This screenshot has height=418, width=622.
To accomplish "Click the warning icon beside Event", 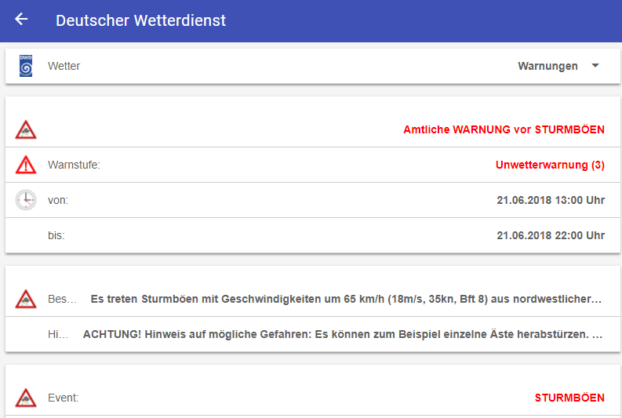I will pos(26,398).
